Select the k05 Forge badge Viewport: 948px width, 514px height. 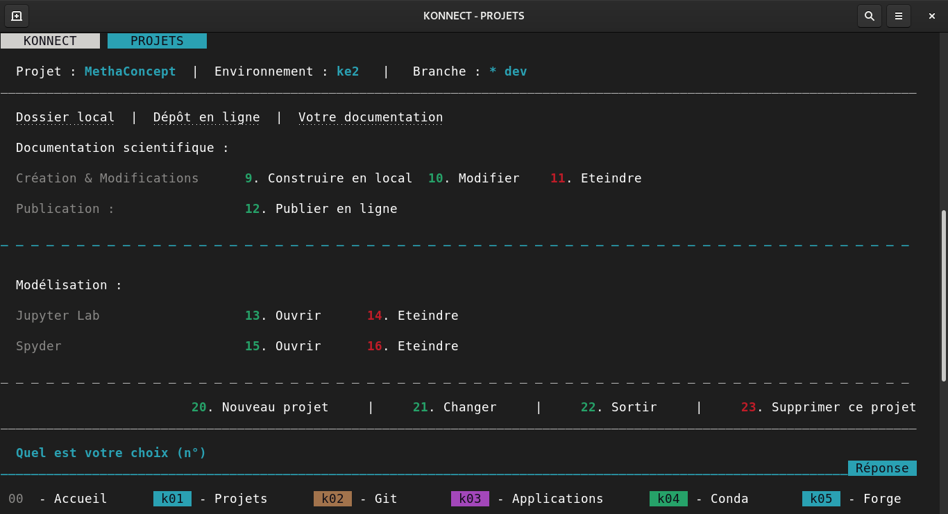[x=821, y=499]
